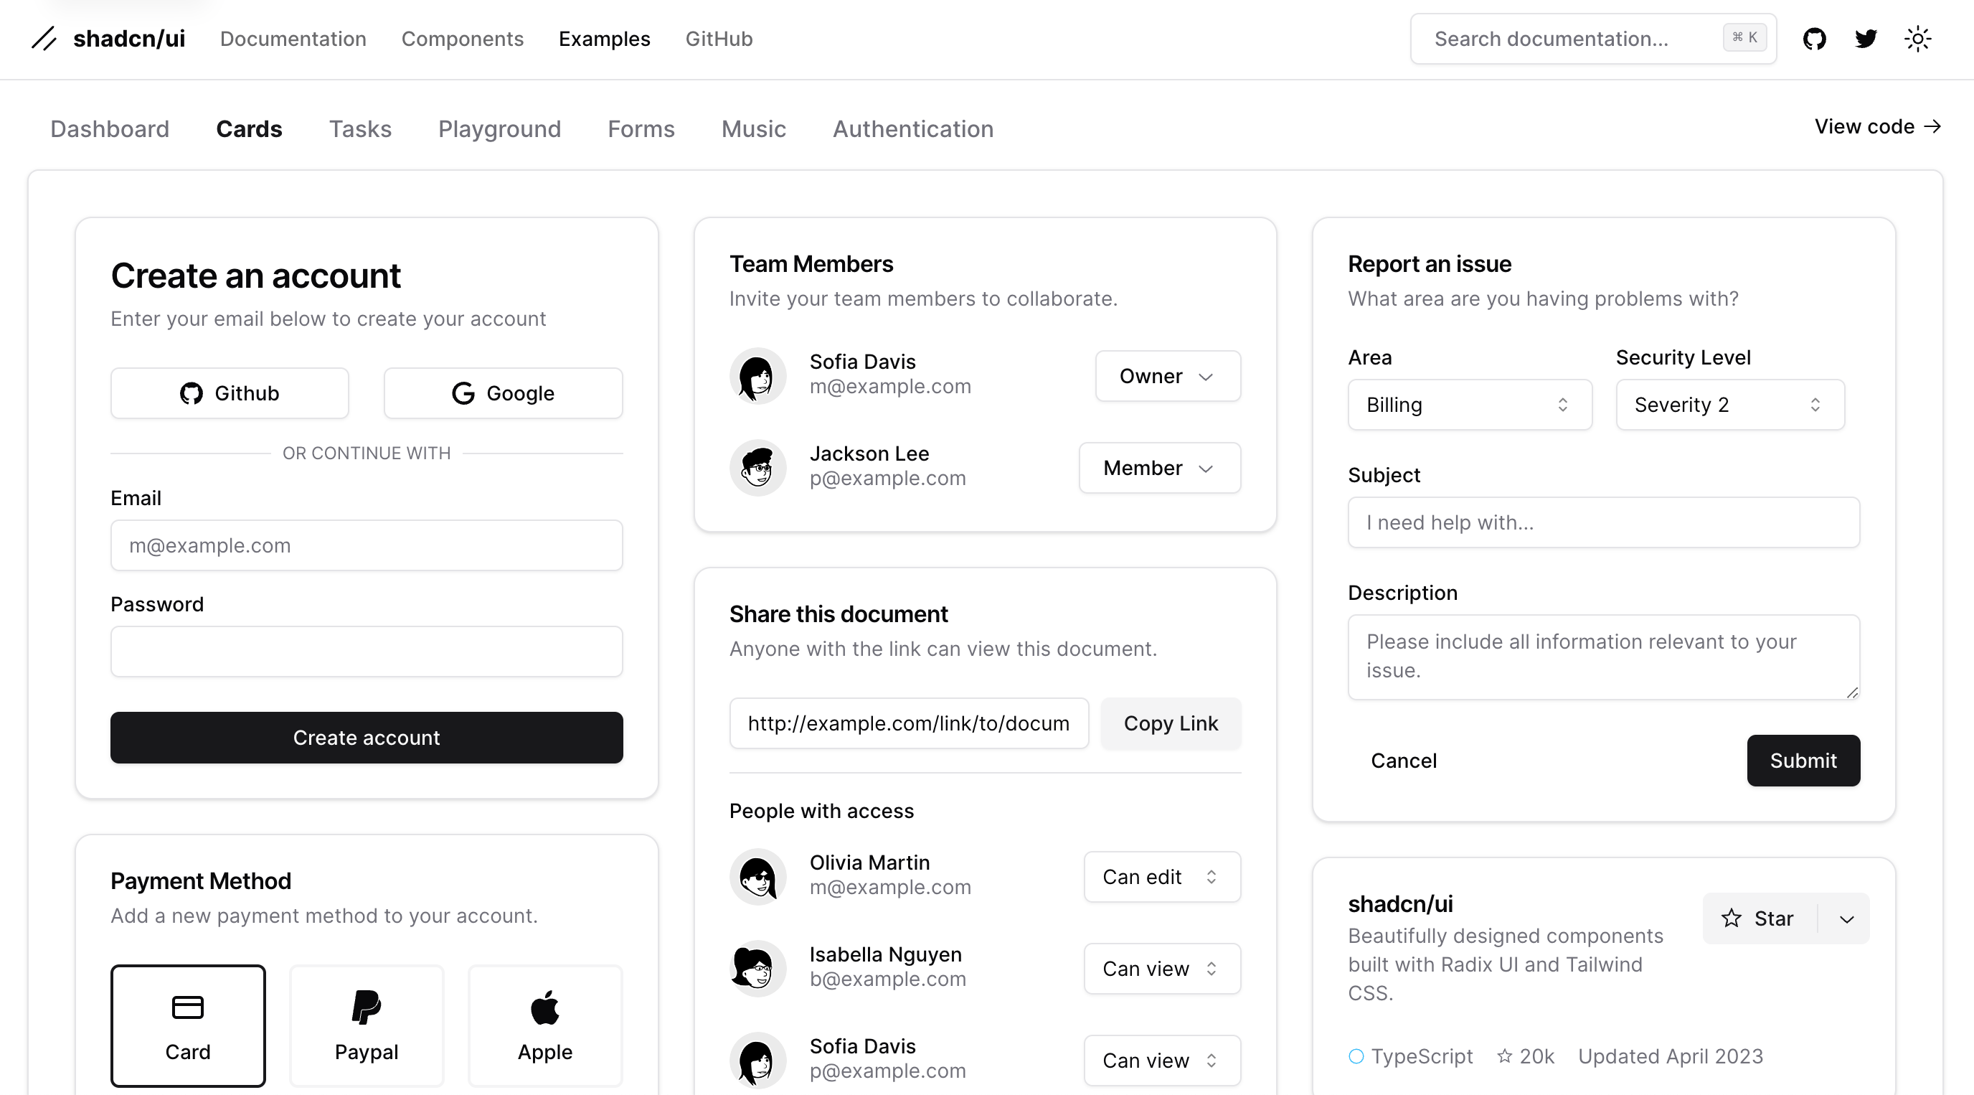1974x1095 pixels.
Task: Click the TypeScript language circle icon
Action: (x=1356, y=1056)
